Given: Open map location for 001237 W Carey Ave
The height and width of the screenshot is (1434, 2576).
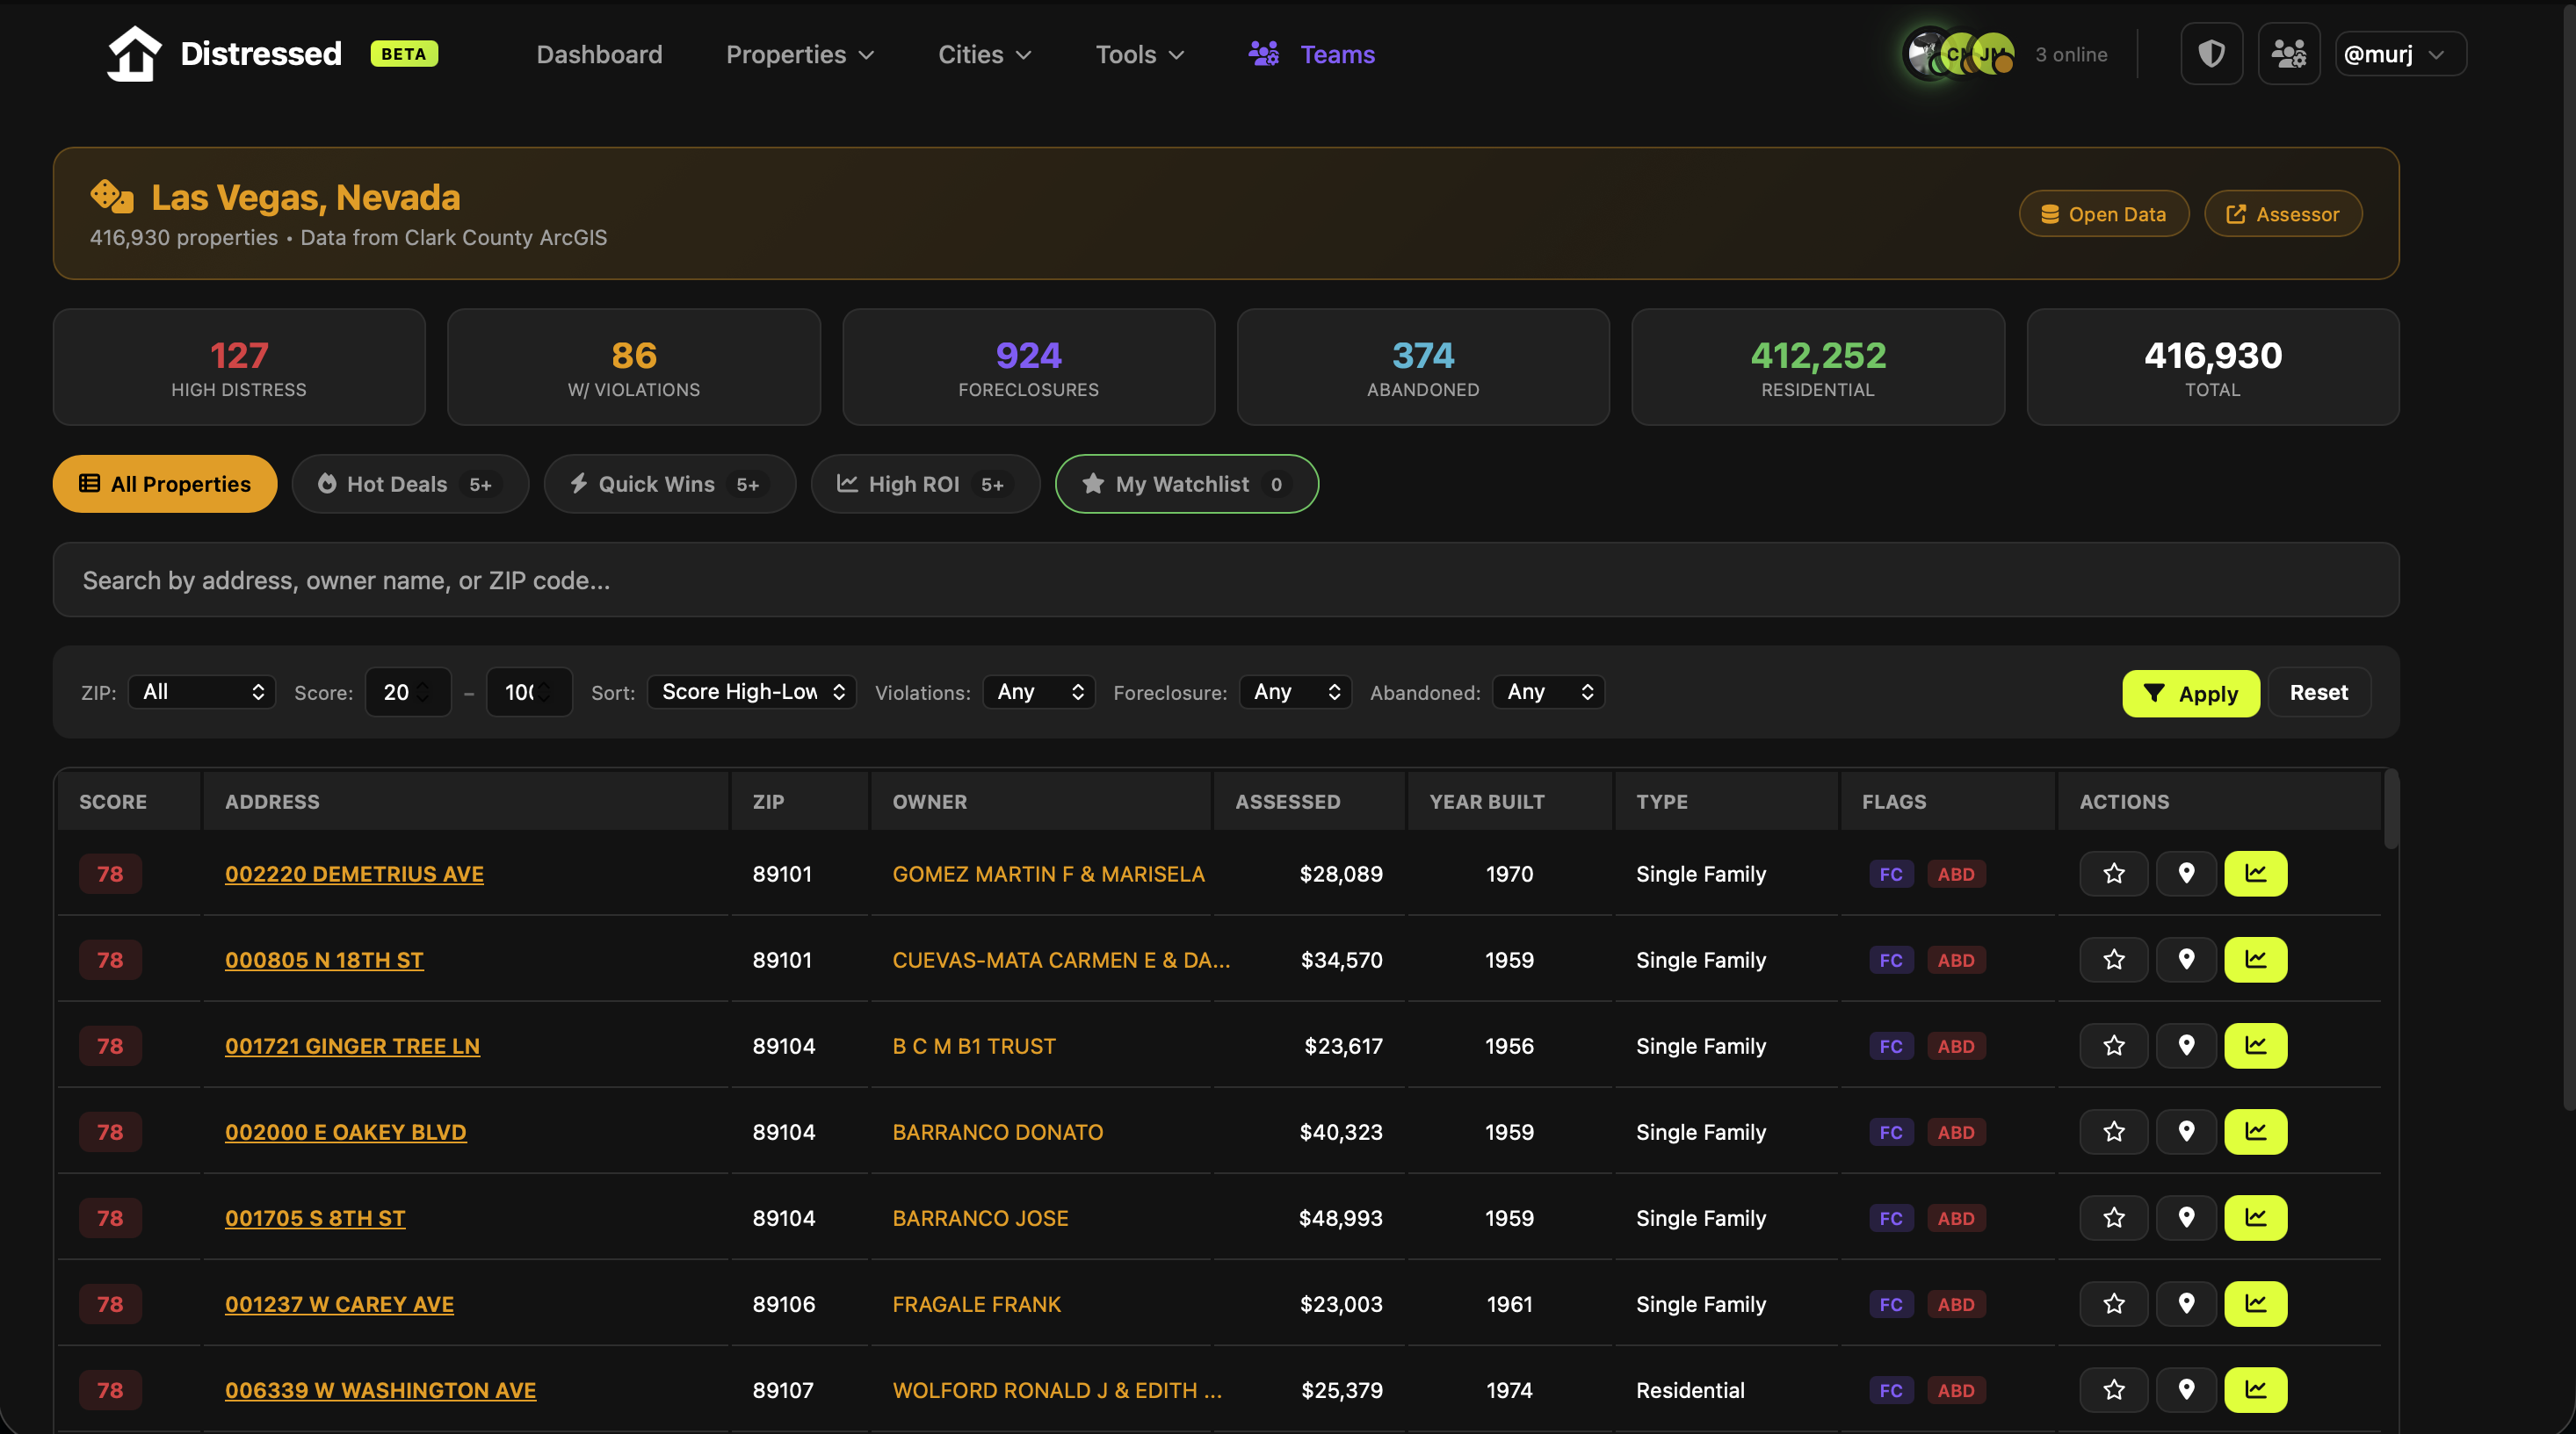Looking at the screenshot, I should (2186, 1303).
